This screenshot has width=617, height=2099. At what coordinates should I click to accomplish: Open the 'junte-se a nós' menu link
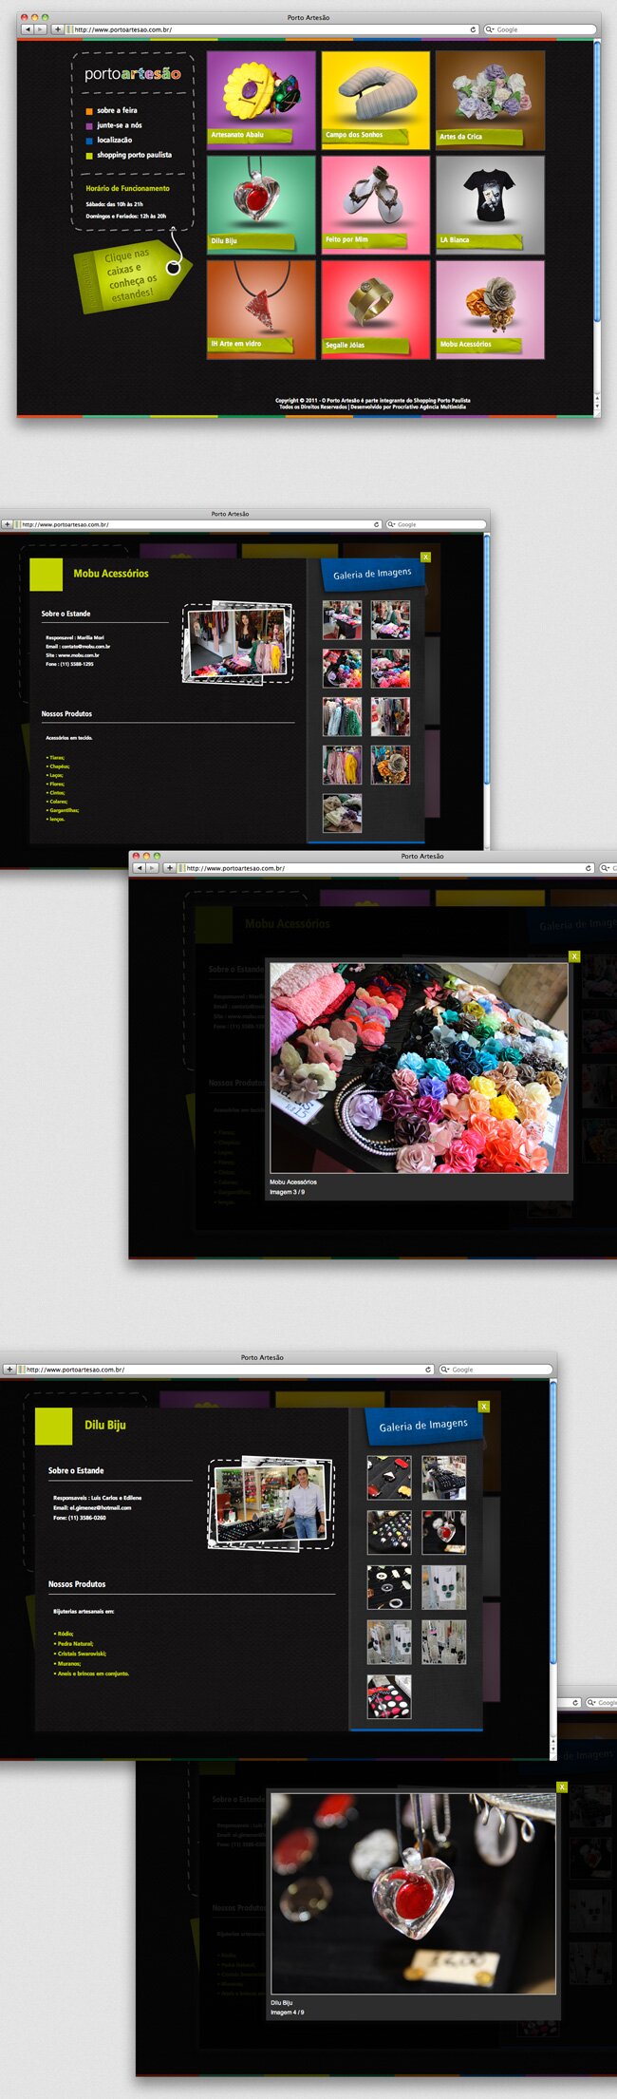(120, 125)
